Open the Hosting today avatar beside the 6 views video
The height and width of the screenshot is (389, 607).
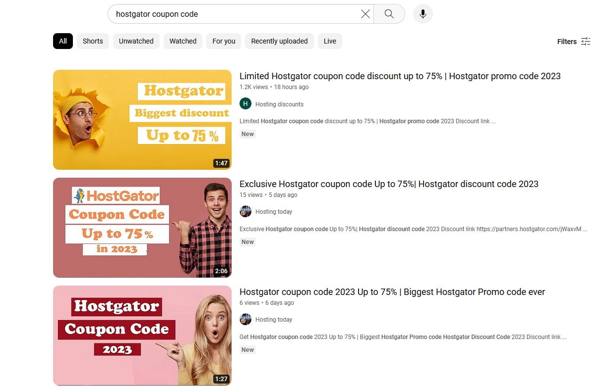tap(245, 319)
